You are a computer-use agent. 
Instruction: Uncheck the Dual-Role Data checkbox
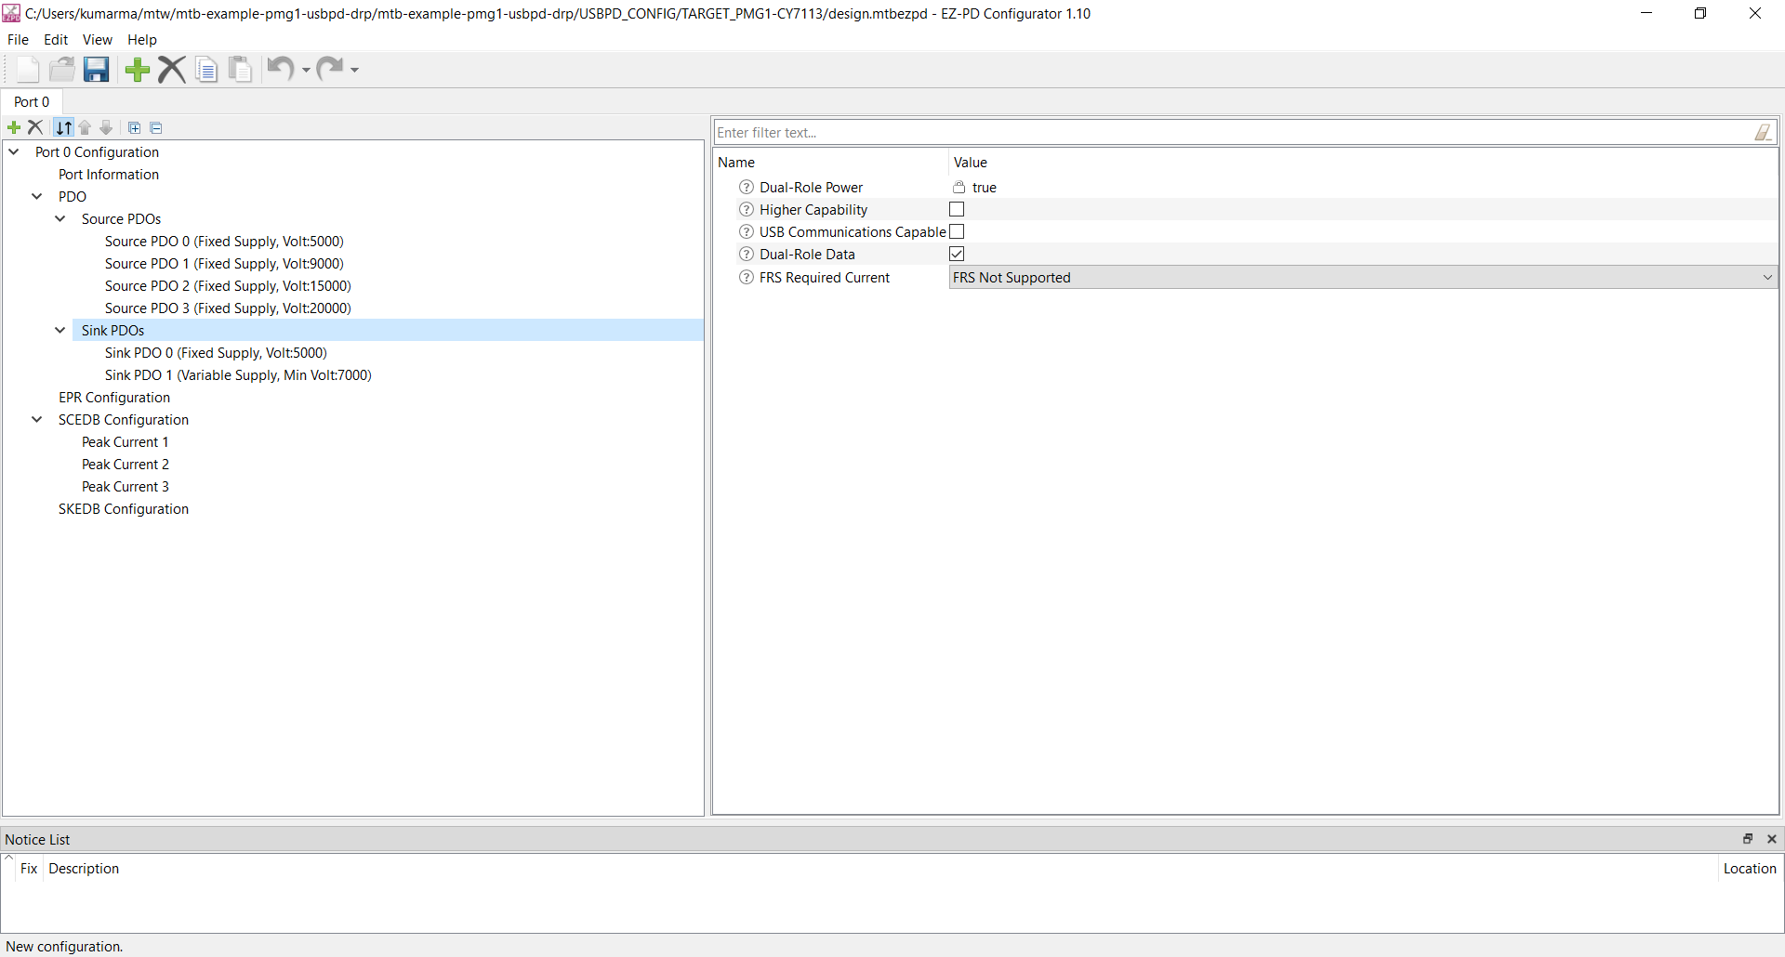[957, 255]
